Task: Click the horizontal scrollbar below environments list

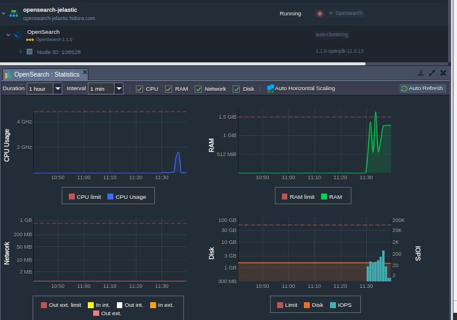Action: click(x=183, y=64)
